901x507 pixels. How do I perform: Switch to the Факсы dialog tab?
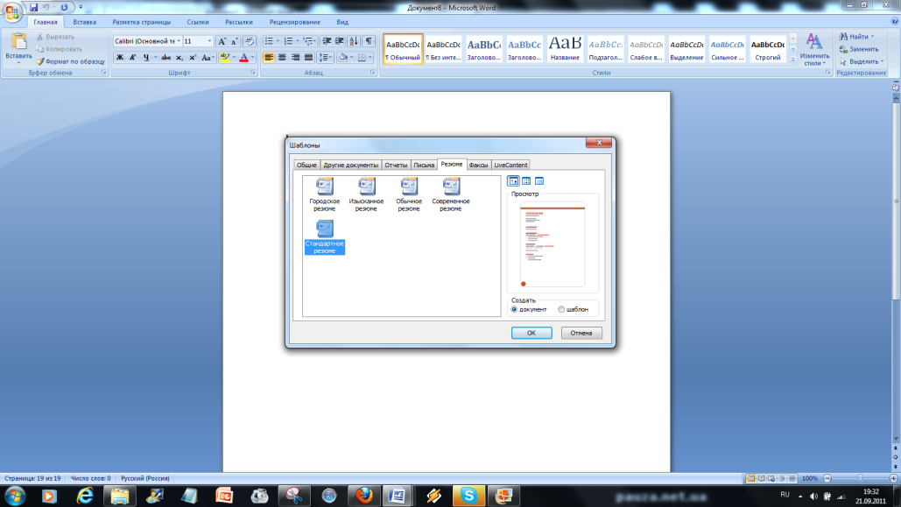coord(478,165)
